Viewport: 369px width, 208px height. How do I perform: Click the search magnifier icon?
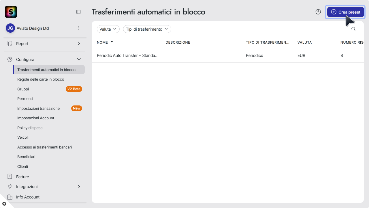[353, 29]
